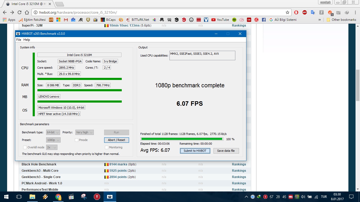Reload the hwbot page
The image size is (360, 202).
pyautogui.click(x=20, y=12)
